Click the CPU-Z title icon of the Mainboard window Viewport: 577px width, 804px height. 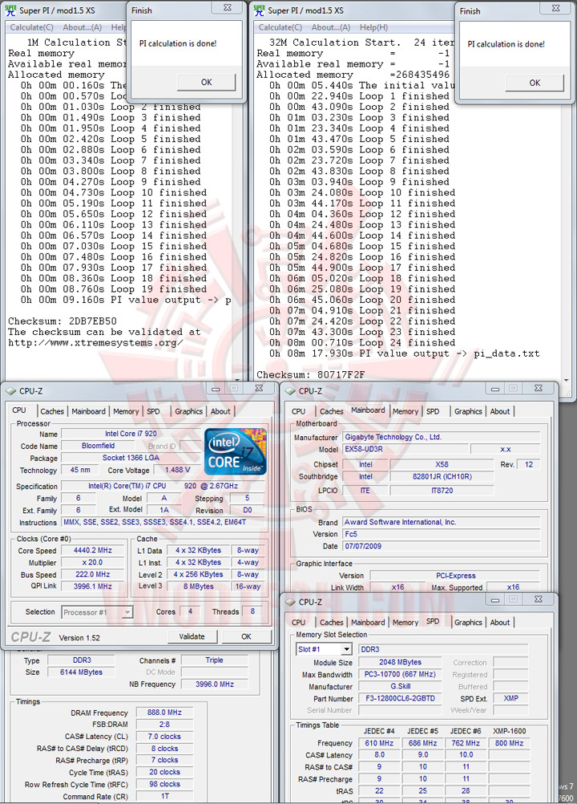pos(291,391)
